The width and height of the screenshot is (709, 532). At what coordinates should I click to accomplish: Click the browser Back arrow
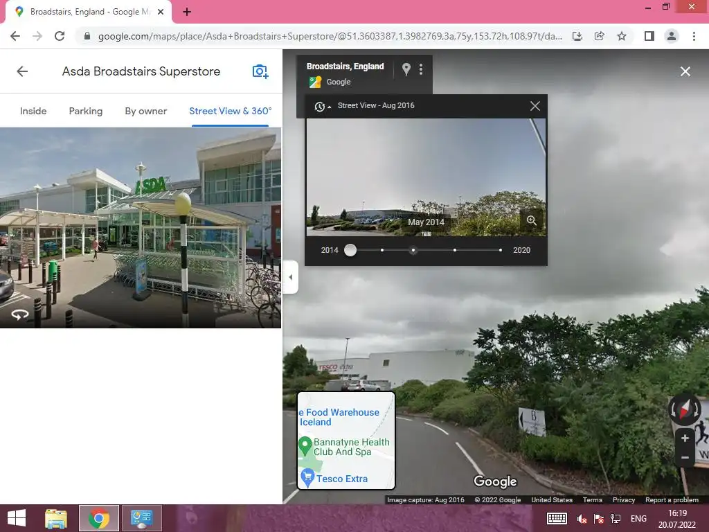click(15, 36)
